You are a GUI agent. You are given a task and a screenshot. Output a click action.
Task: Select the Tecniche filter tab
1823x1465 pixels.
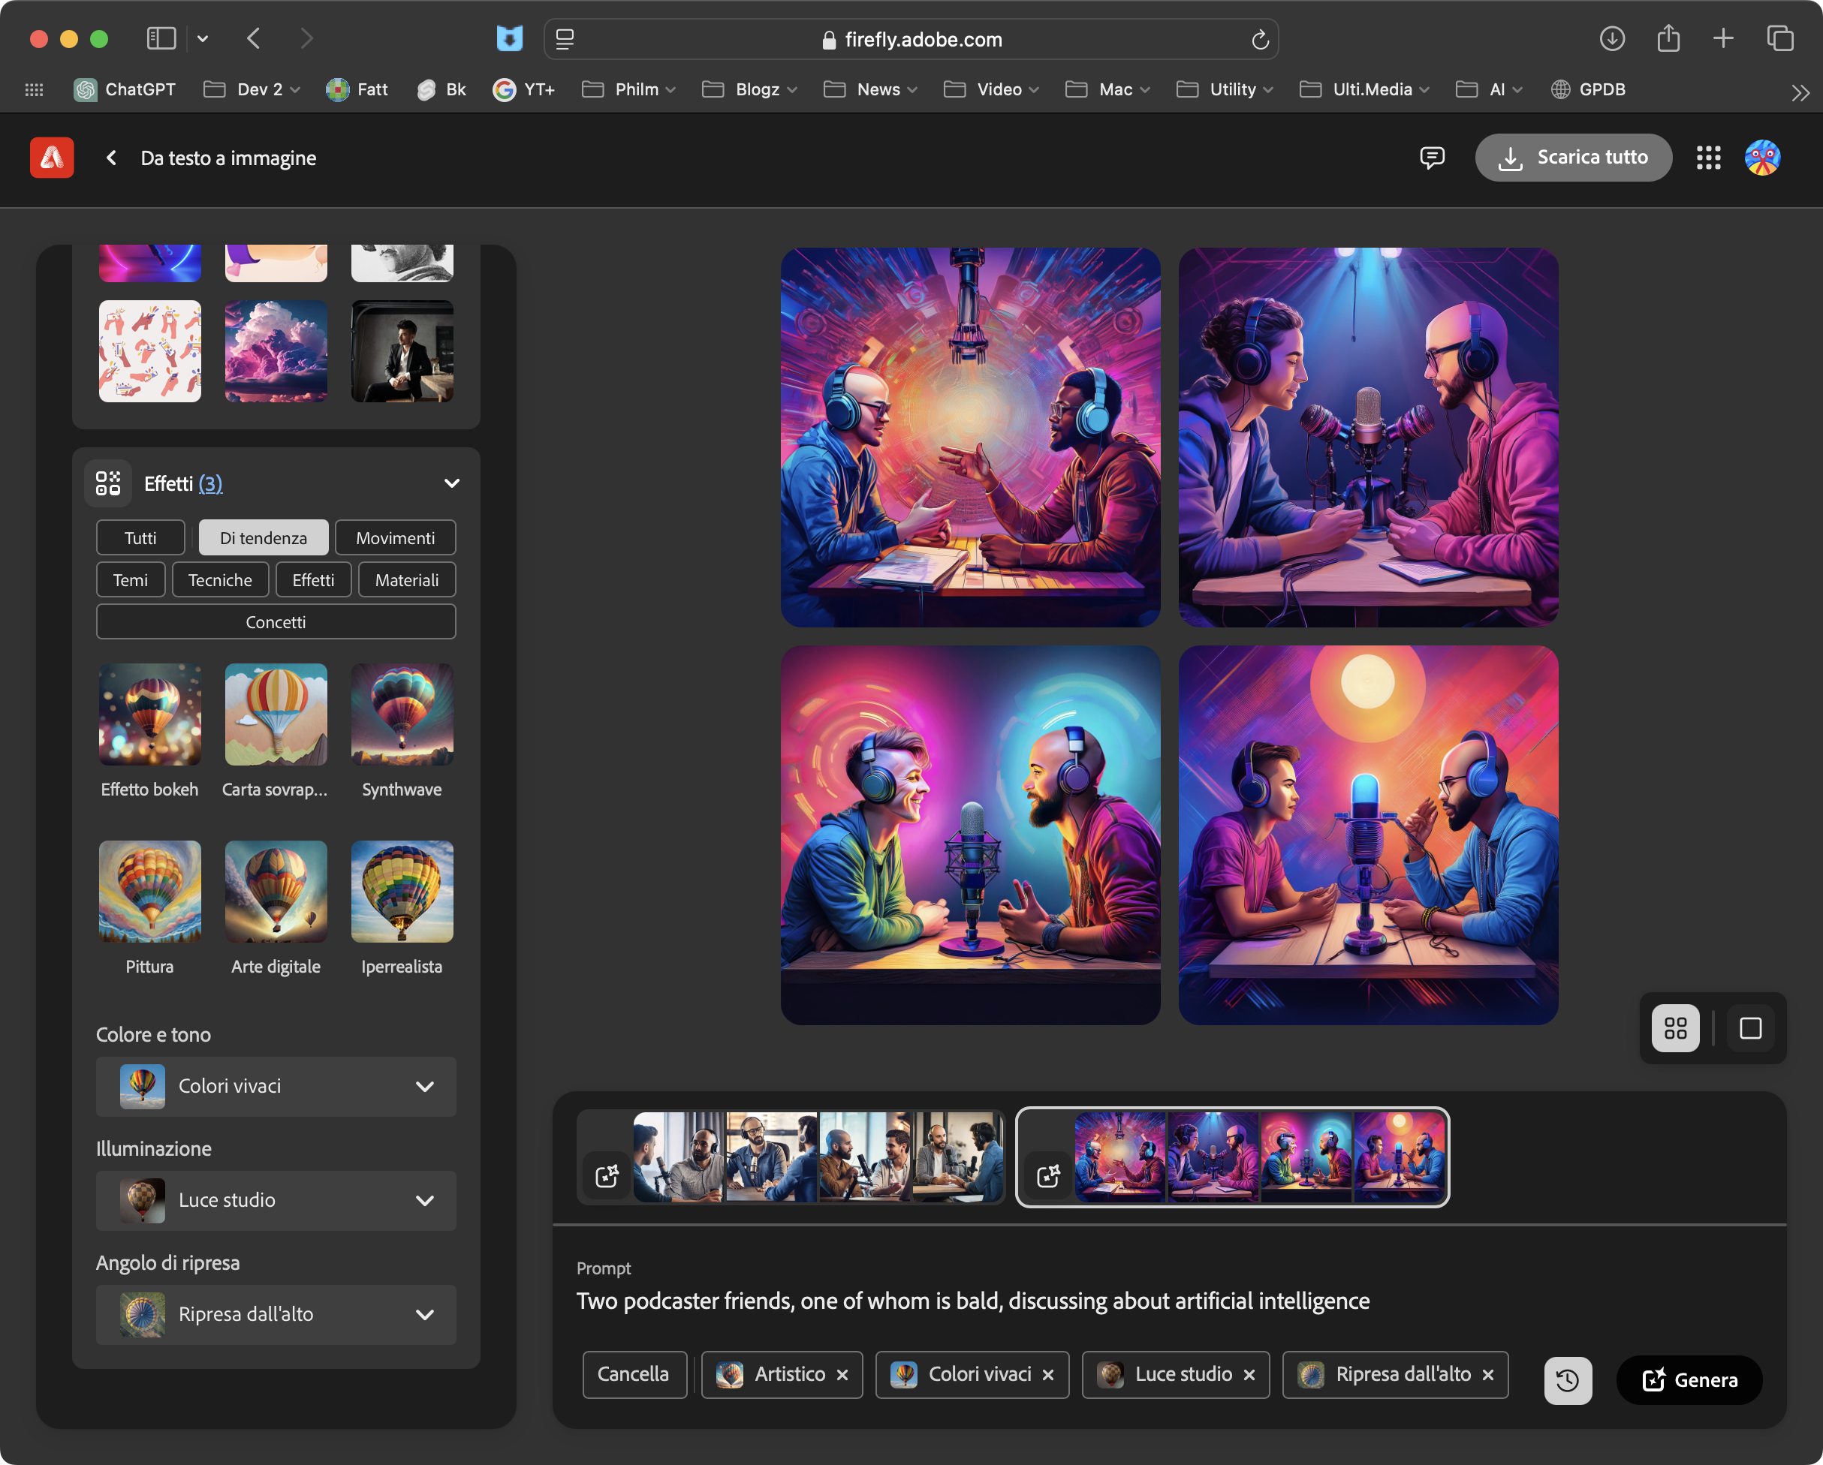(x=220, y=580)
